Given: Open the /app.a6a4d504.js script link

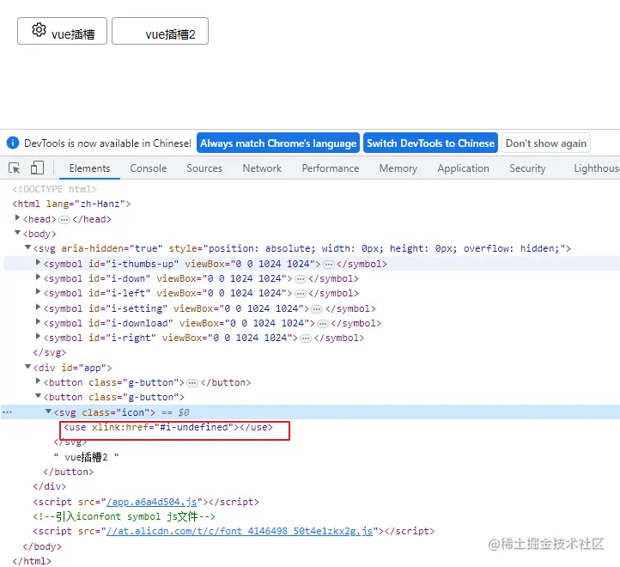Looking at the screenshot, I should [152, 502].
